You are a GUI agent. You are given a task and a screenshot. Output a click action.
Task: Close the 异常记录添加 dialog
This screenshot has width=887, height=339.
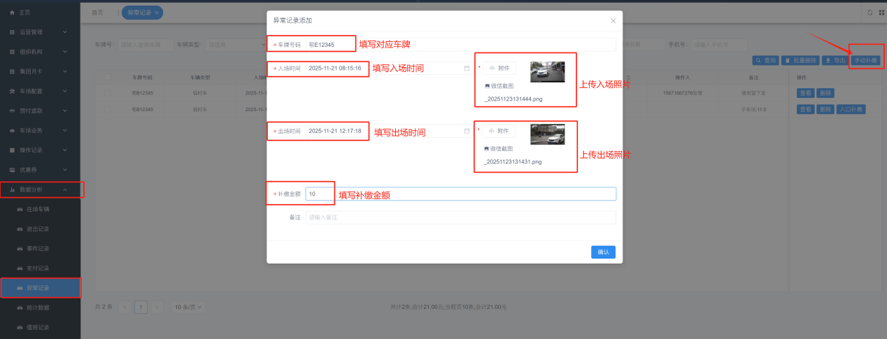tap(613, 21)
